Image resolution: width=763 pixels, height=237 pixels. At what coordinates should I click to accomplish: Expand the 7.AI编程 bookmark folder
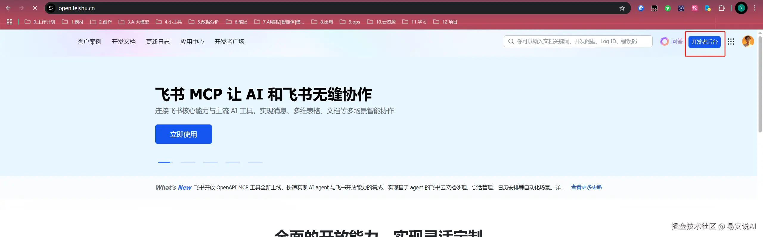click(279, 22)
